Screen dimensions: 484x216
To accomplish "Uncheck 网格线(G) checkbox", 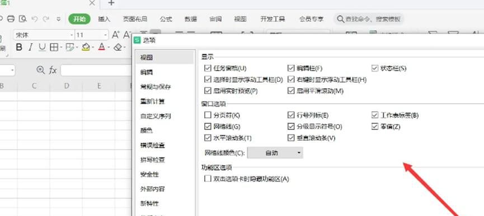I will pos(208,127).
